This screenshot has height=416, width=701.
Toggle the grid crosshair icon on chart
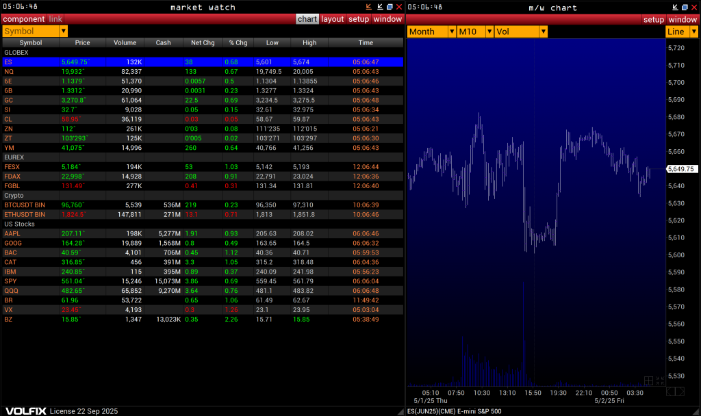click(x=648, y=380)
